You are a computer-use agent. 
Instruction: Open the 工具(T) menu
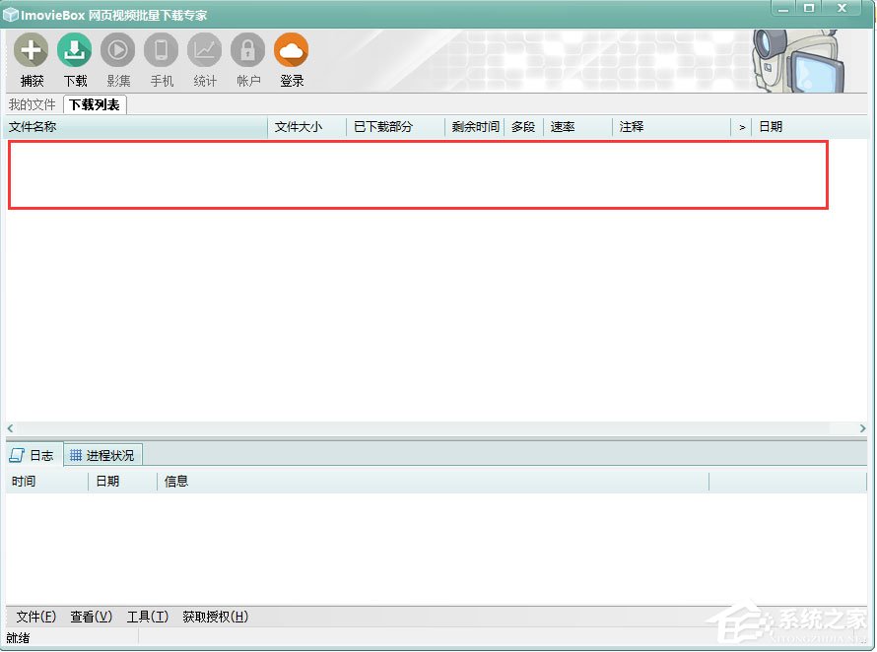coord(148,617)
